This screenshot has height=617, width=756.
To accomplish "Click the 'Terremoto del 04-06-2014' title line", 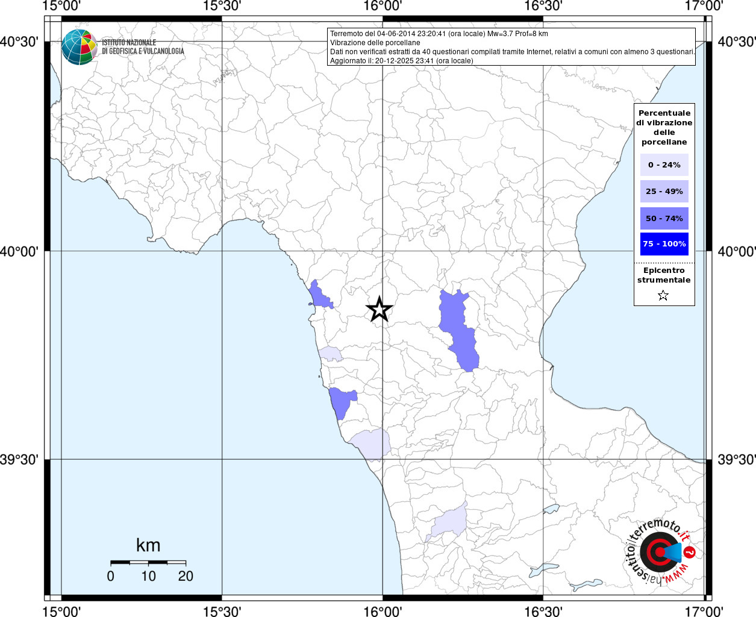I will (x=439, y=34).
